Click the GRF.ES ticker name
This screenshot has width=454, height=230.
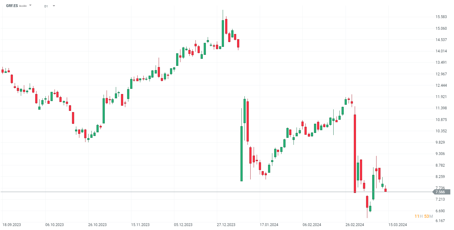(12, 6)
